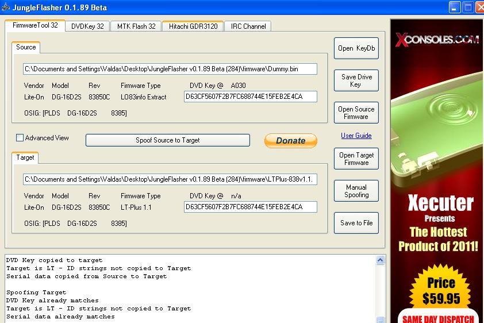
Task: Click the log scrollbar up arrow
Action: (381, 260)
